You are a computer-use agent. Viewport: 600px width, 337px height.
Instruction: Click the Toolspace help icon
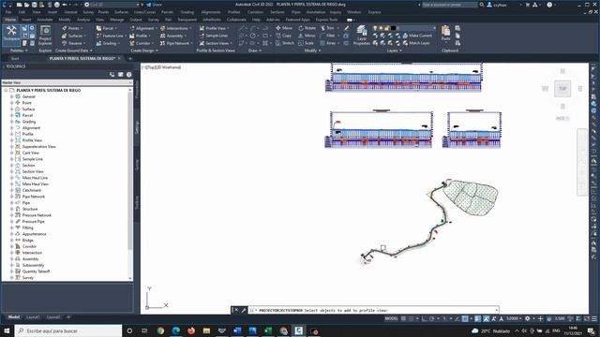point(129,75)
